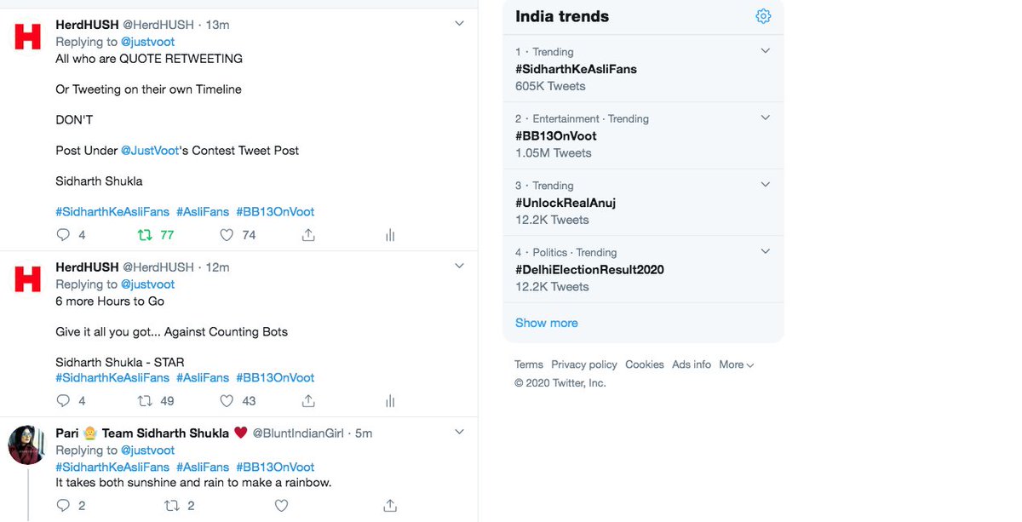Share Pari's rainbow tweet
This screenshot has width=1022, height=522.
point(390,506)
